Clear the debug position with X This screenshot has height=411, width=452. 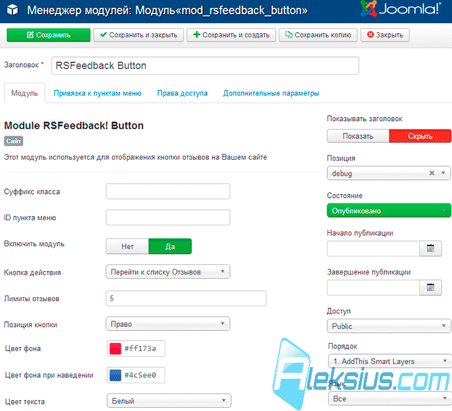pyautogui.click(x=431, y=173)
